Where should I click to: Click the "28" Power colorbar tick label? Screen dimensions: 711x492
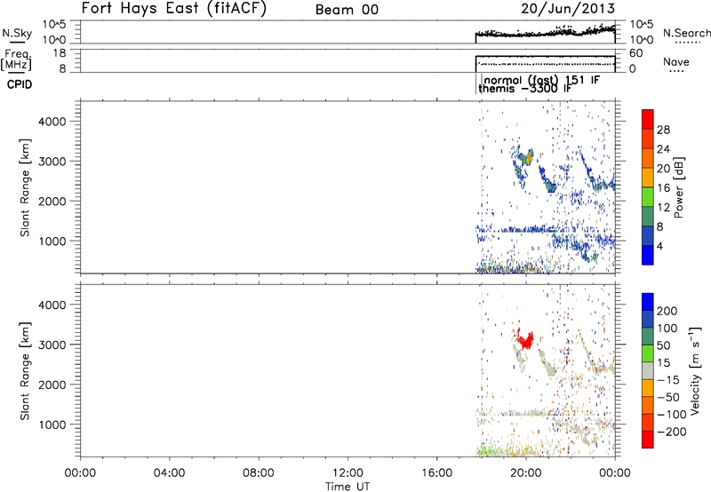[x=663, y=130]
